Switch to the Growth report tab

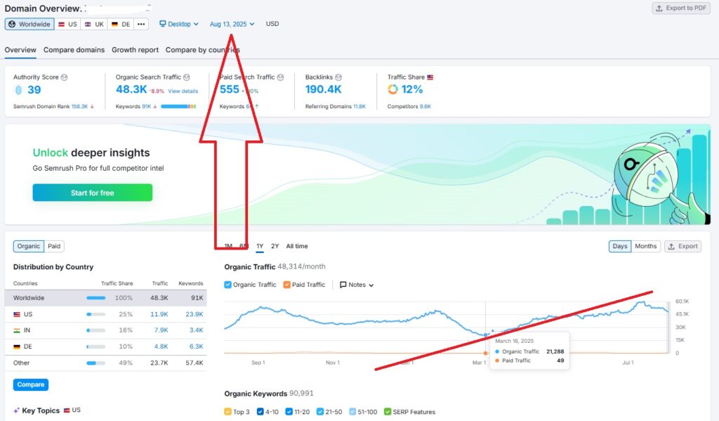pyautogui.click(x=136, y=50)
